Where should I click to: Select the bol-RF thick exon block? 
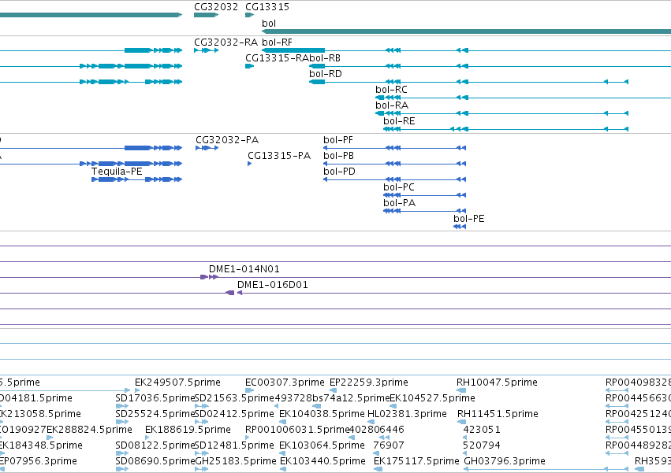point(293,50)
